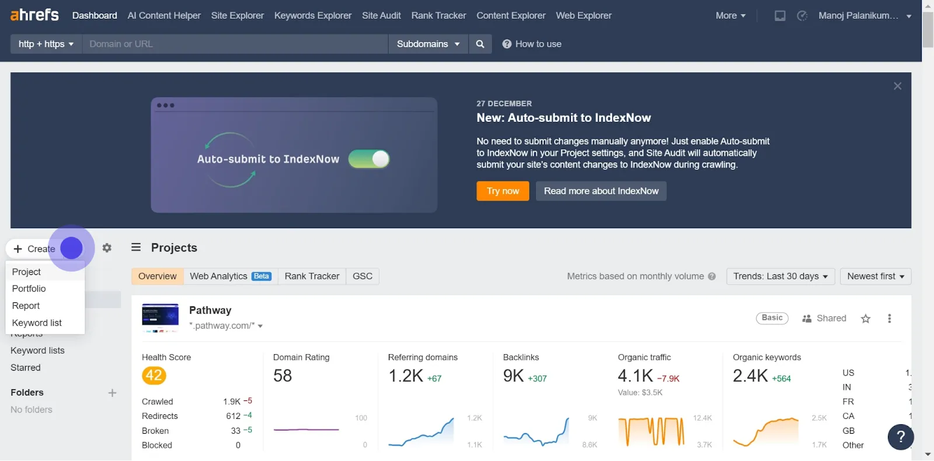
Task: Click Organic traffic value 4.1K
Action: tap(636, 376)
